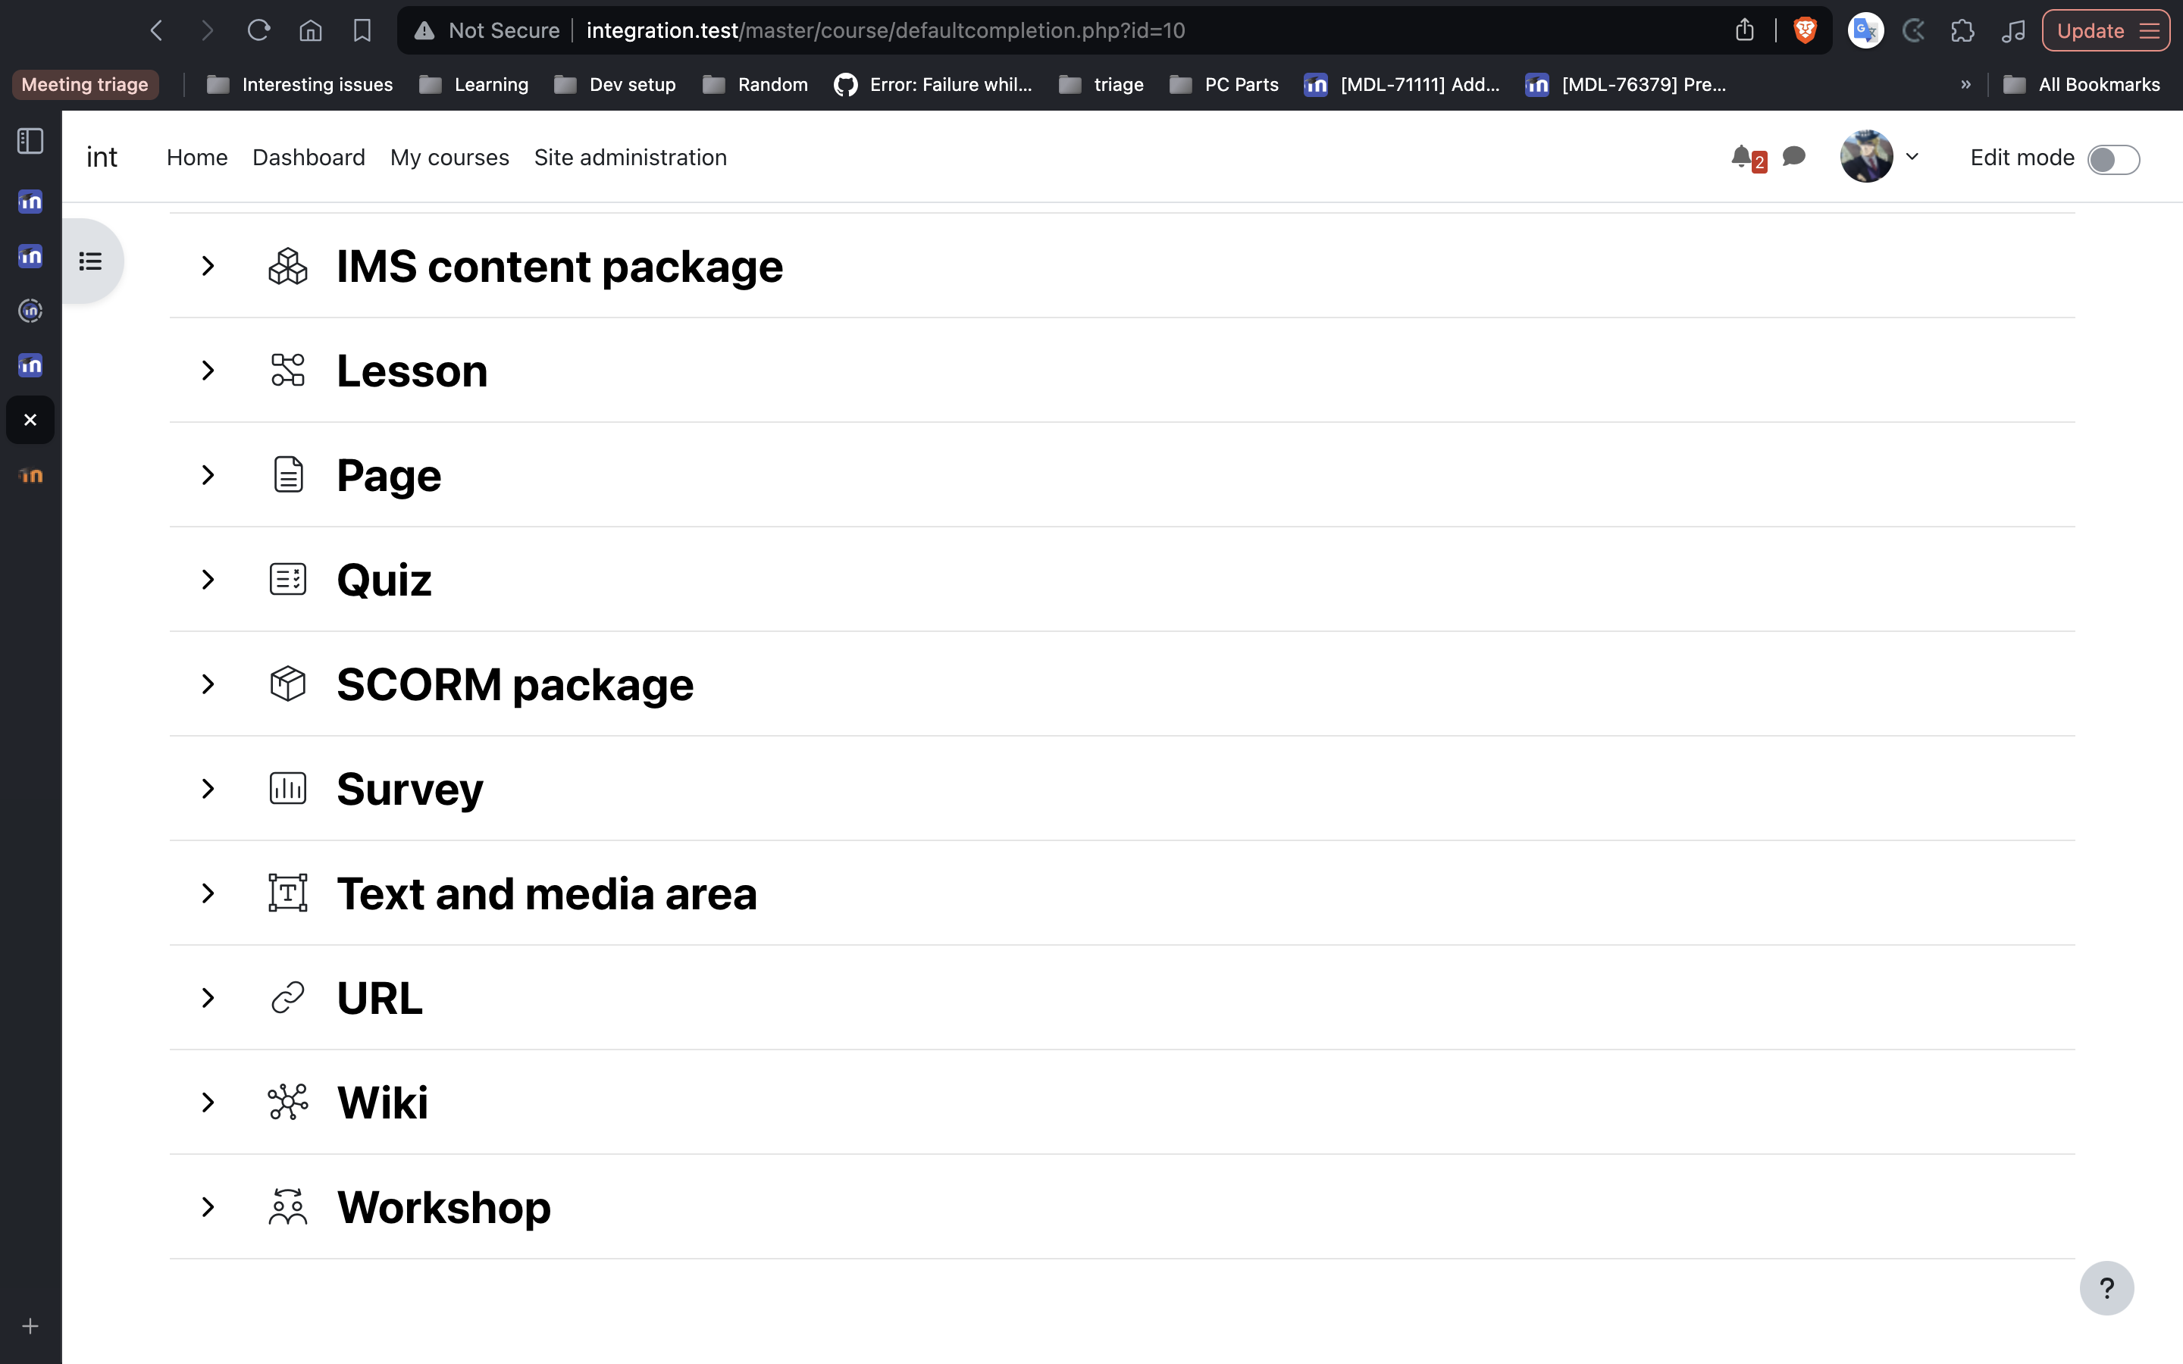Click the IMS content package cubes icon
The width and height of the screenshot is (2183, 1364).
[x=288, y=266]
